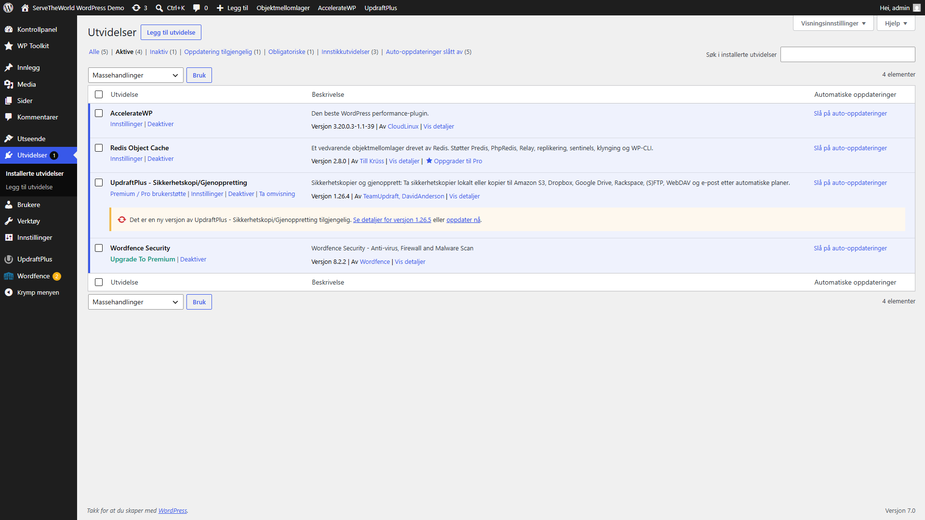Click the admin avatar icon
925x520 pixels.
click(x=917, y=8)
